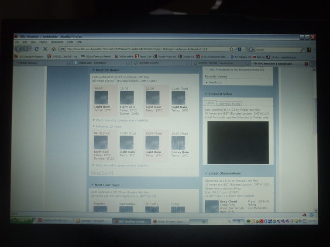Image resolution: width=330 pixels, height=247 pixels.
Task: Open the Edit menu
Action: (25, 42)
